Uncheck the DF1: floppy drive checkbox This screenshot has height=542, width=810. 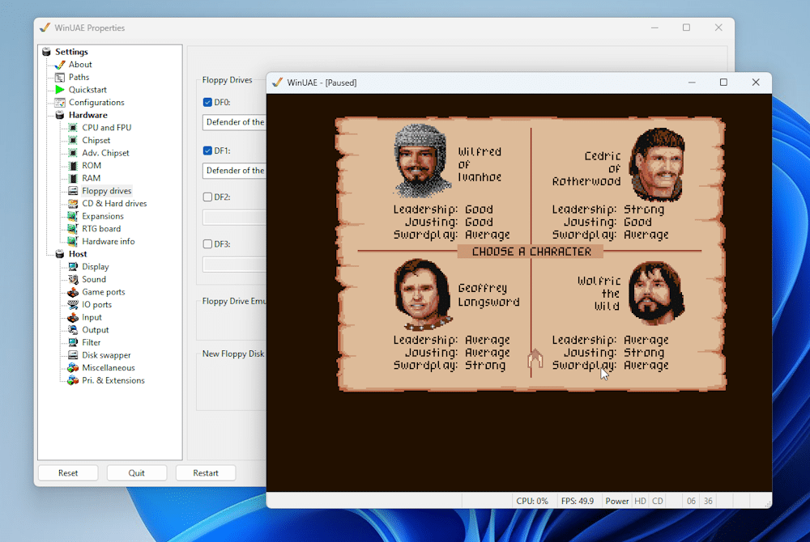207,151
